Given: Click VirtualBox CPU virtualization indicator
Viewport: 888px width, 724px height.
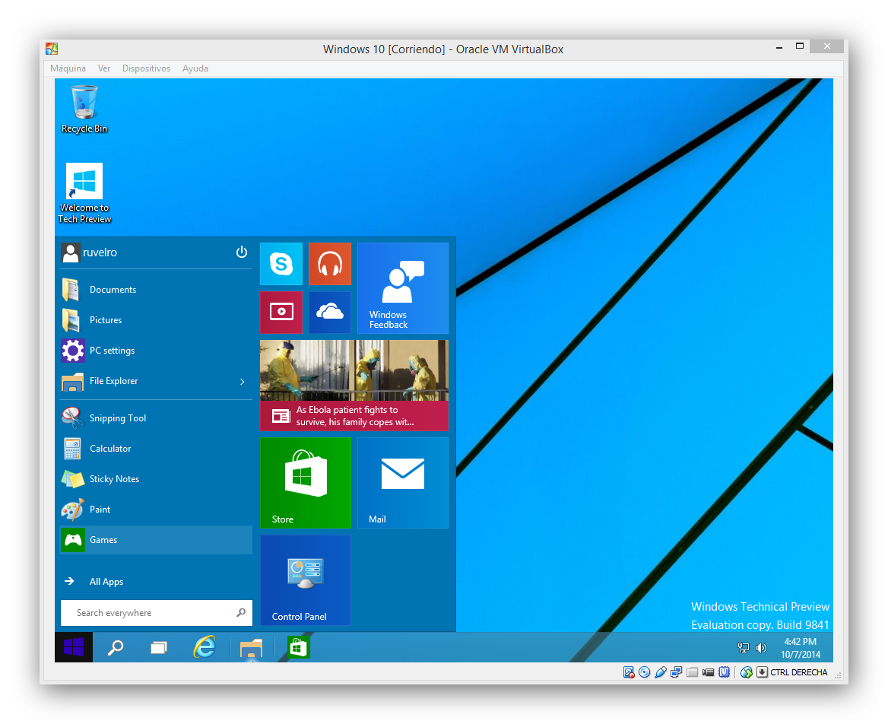Looking at the screenshot, I should 725,672.
